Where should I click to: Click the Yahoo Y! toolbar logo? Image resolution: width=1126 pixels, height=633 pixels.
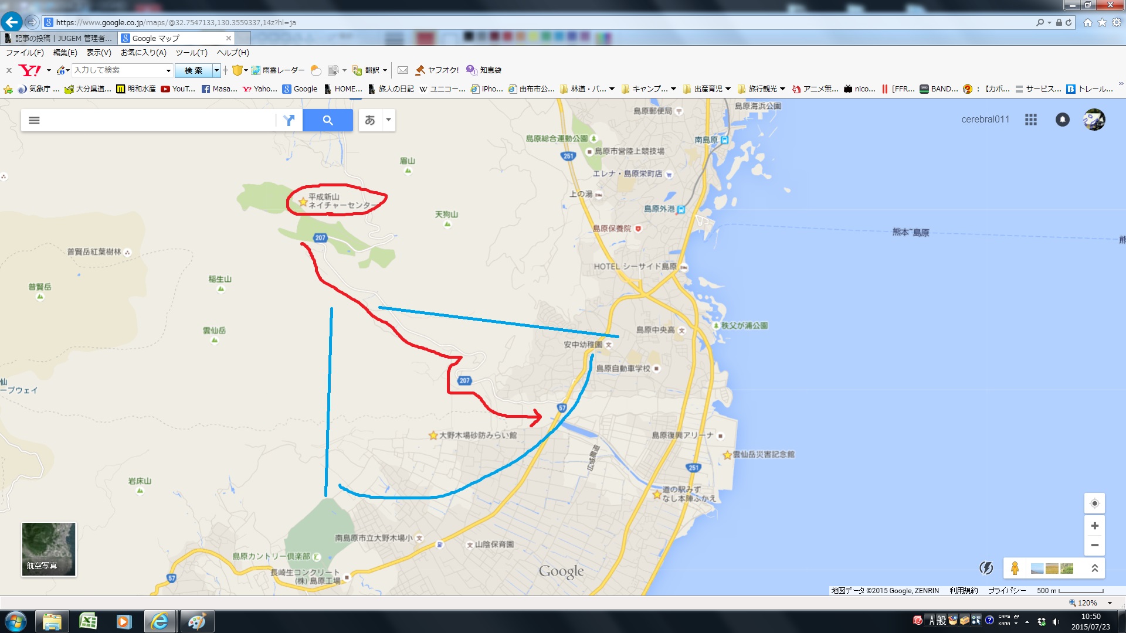30,70
